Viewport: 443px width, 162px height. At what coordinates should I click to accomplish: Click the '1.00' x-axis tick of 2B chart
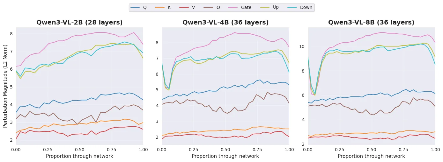[x=143, y=149]
